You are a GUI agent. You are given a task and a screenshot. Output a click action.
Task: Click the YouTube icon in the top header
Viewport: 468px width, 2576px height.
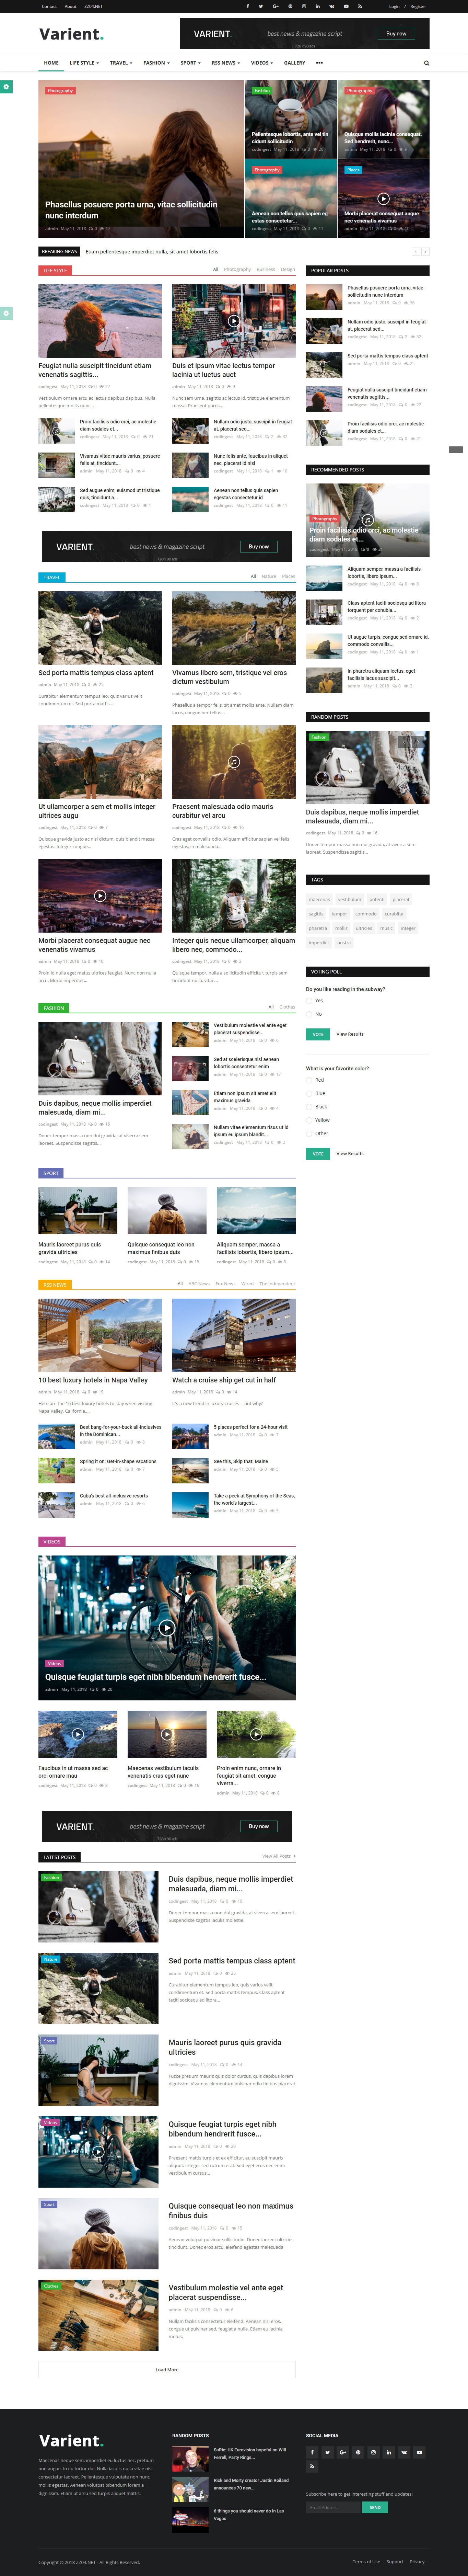click(346, 6)
